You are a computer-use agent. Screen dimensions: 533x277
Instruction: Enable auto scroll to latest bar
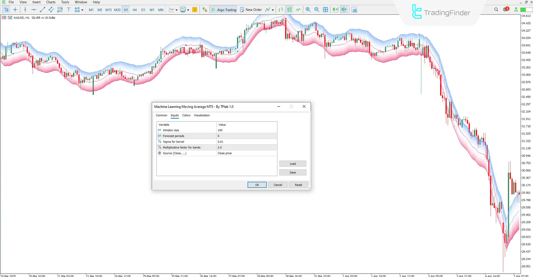point(335,9)
